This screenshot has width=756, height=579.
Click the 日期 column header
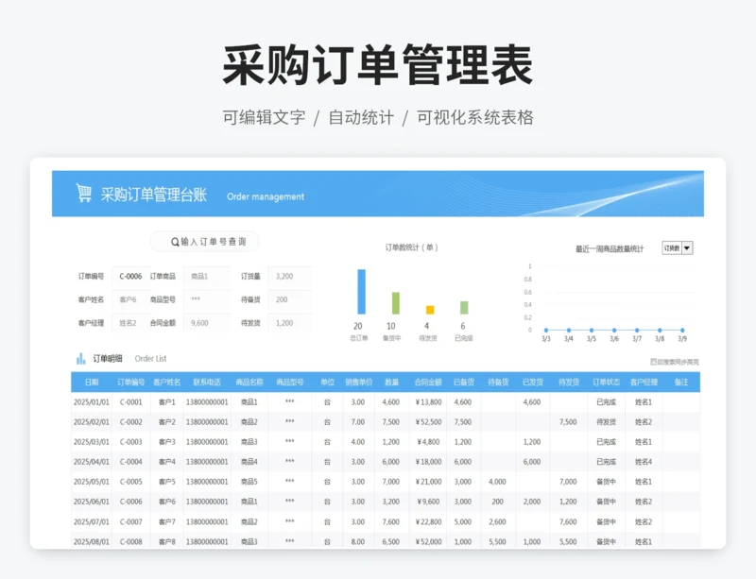[92, 383]
